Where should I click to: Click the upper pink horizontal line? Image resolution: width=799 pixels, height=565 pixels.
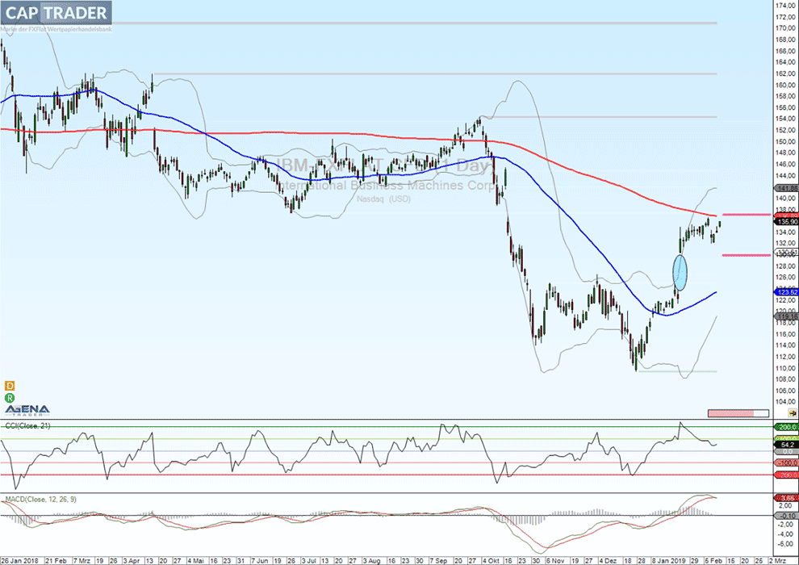tap(747, 215)
